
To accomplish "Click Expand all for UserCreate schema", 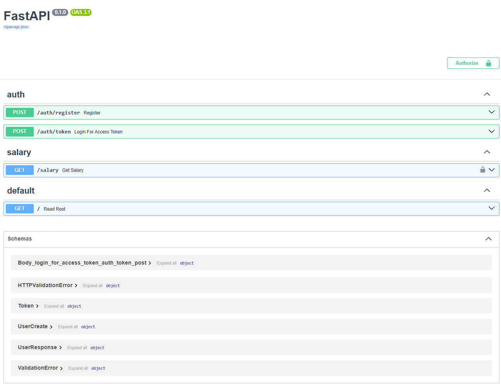I will pyautogui.click(x=68, y=327).
